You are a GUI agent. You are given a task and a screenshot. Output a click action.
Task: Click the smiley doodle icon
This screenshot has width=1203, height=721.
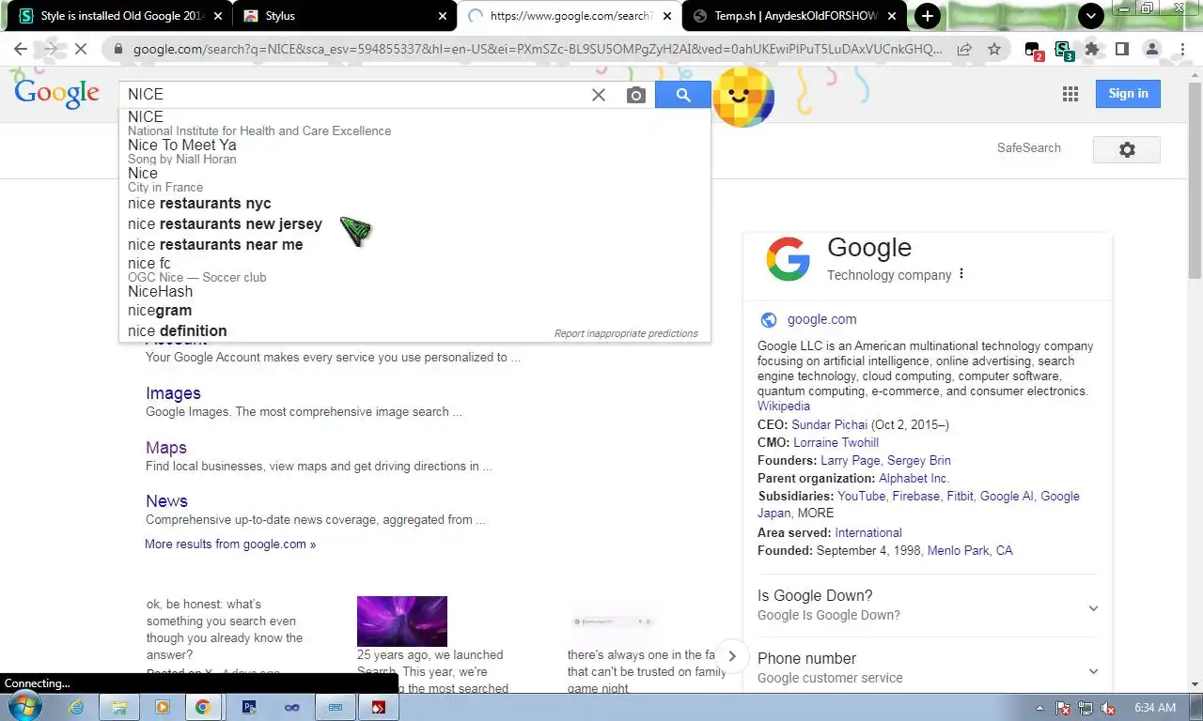tap(743, 96)
